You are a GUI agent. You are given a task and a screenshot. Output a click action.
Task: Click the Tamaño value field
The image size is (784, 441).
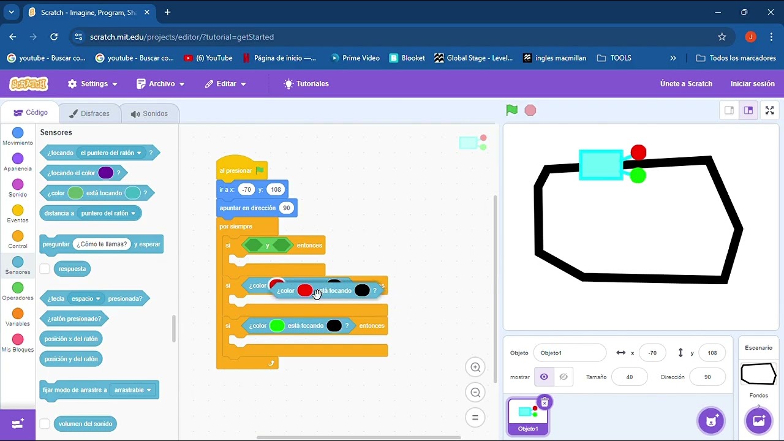629,377
